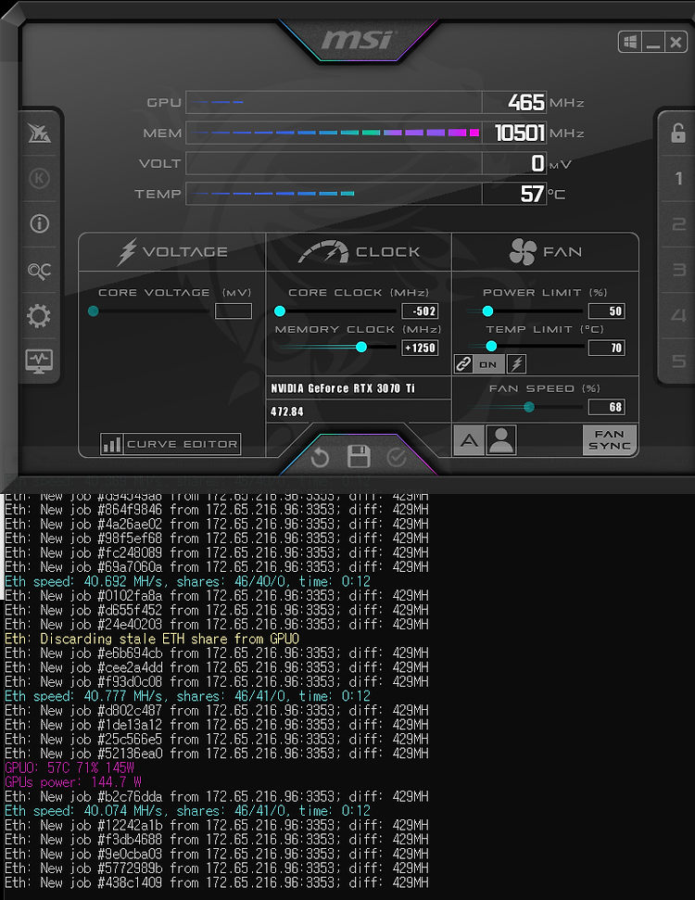Adjust the Memory Clock slider handle
695x900 pixels.
[x=361, y=348]
